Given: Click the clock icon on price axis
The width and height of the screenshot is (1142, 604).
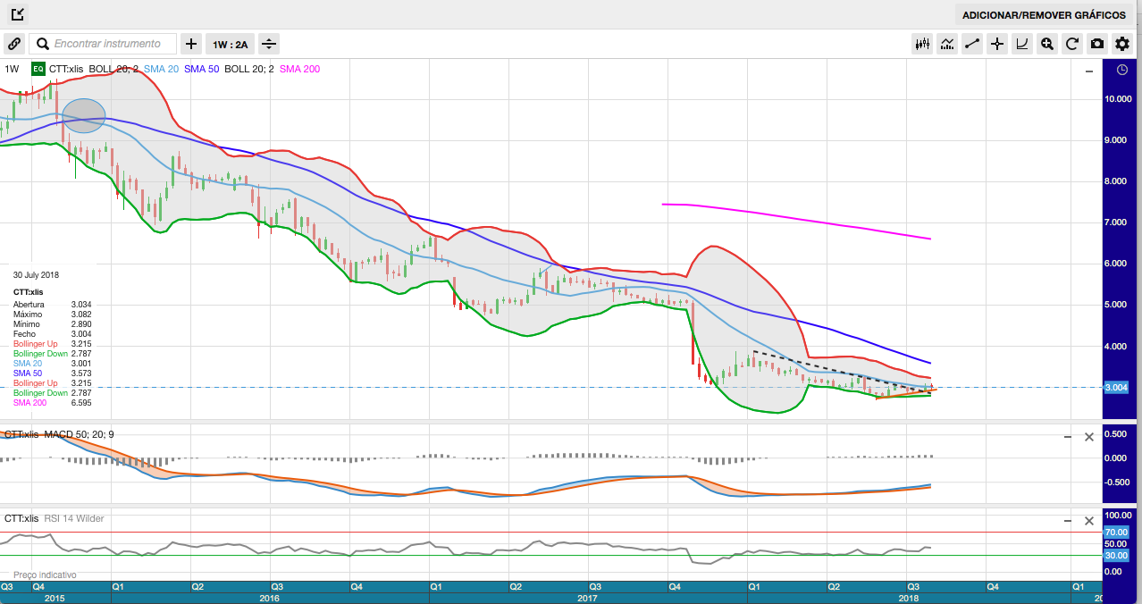Looking at the screenshot, I should point(1121,70).
